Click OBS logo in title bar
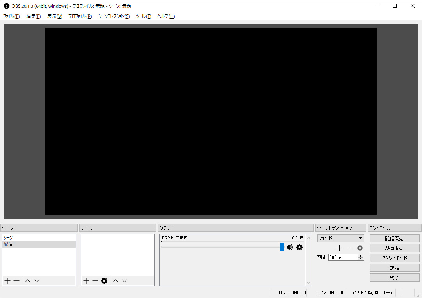422x298 pixels. coord(7,6)
